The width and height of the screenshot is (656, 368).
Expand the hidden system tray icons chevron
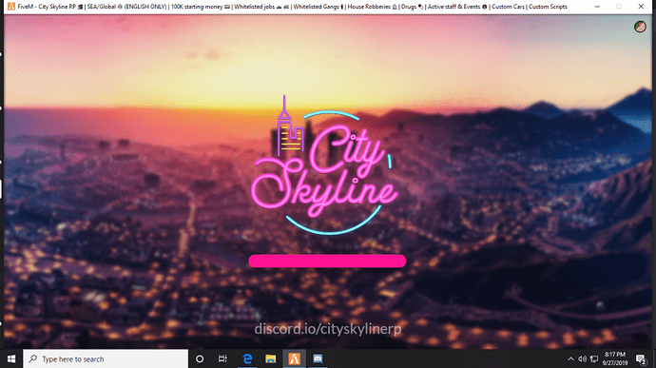coord(570,359)
